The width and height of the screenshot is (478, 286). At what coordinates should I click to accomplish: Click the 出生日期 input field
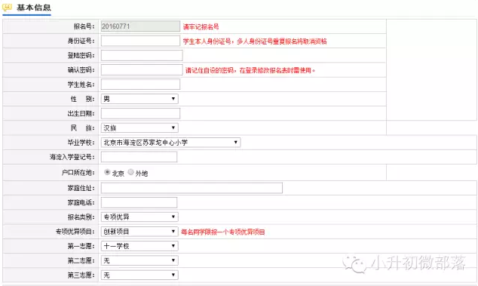click(x=140, y=113)
